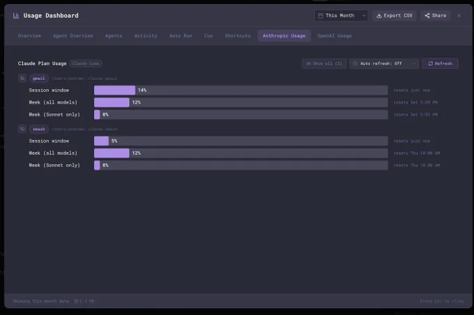Click the smash Week (Sonnet only) 0% bar

click(x=240, y=165)
